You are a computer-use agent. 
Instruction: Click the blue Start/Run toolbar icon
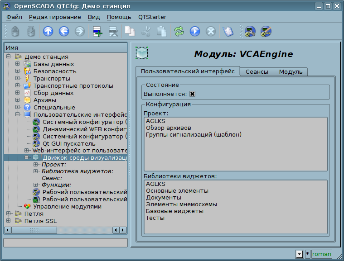[x=195, y=31]
